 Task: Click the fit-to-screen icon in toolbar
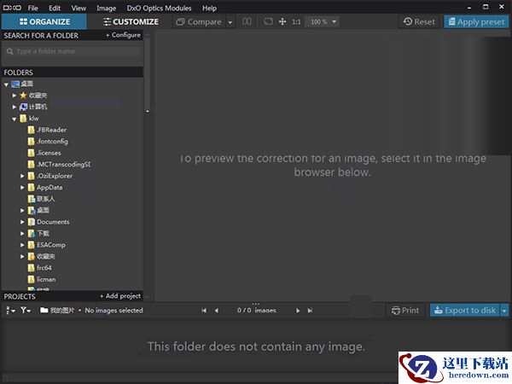coord(267,21)
